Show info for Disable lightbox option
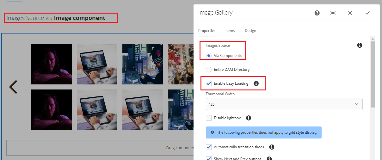The image size is (382, 160). click(x=249, y=118)
